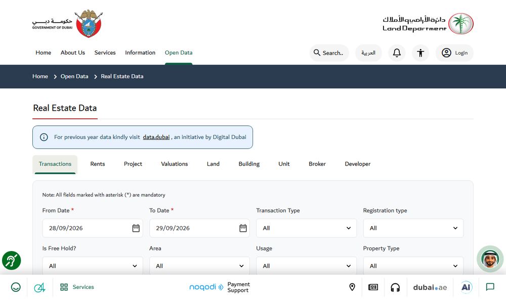Open the To Date calendar picker icon
The image size is (506, 300).
click(243, 228)
